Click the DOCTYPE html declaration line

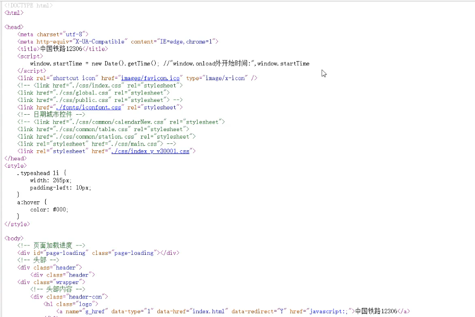point(27,5)
